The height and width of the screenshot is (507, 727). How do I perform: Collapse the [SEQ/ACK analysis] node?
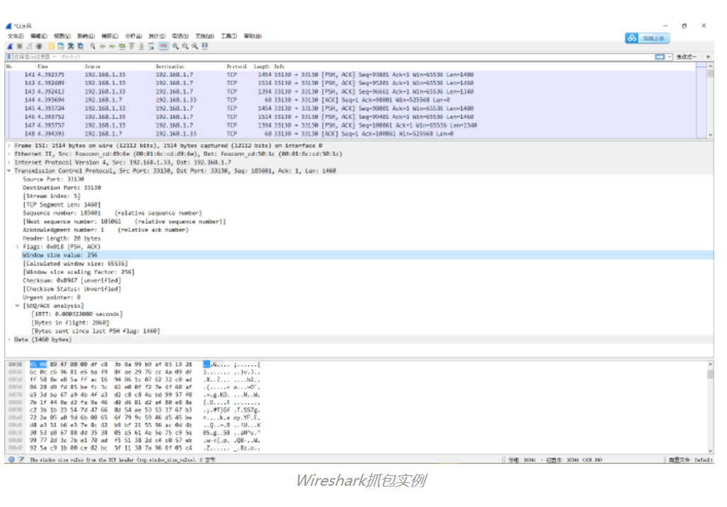(x=18, y=306)
